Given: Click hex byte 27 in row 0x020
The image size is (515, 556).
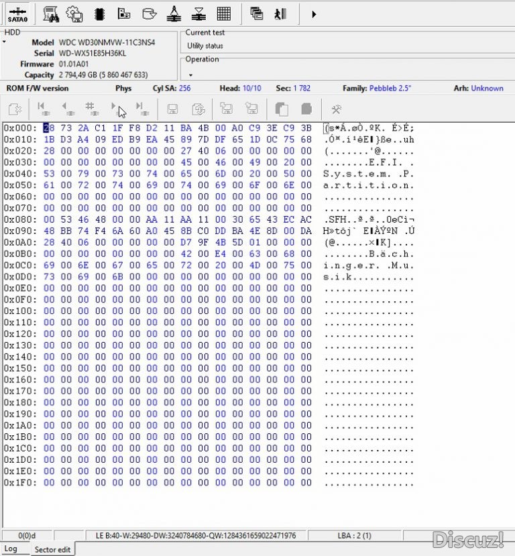Looking at the screenshot, I should 186,151.
